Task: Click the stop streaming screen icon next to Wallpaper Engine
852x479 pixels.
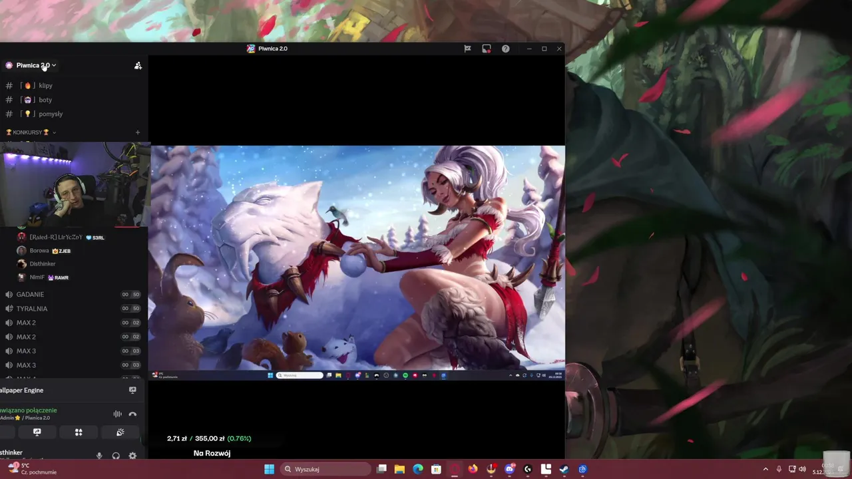Action: click(132, 390)
